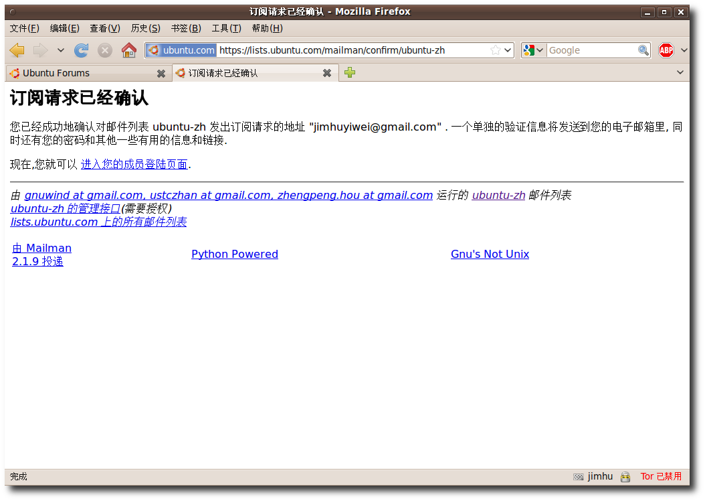
Task: Open the 历史(S) menu
Action: pyautogui.click(x=146, y=28)
